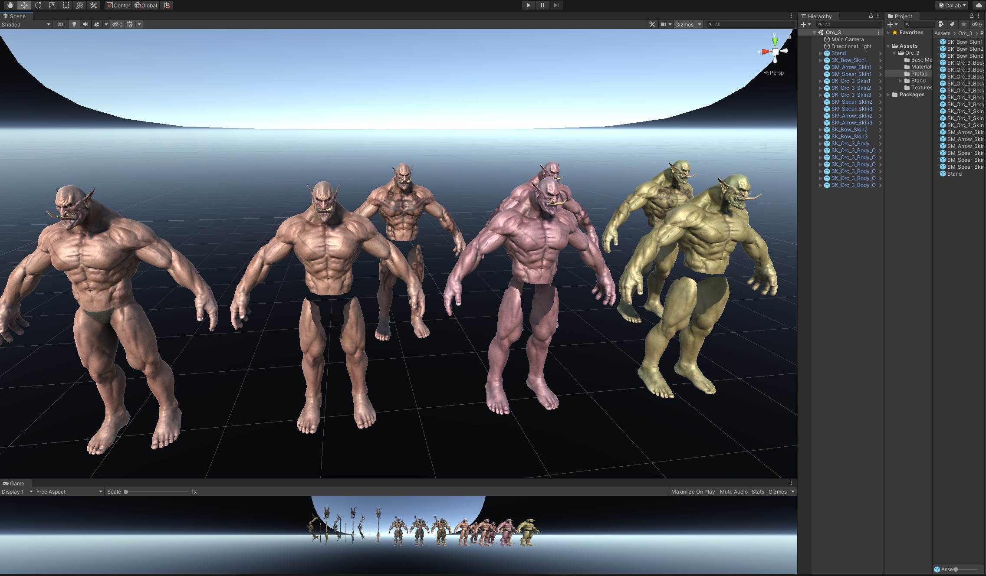Toggle the Scene Gizmos button
The image size is (986, 576).
[x=684, y=24]
